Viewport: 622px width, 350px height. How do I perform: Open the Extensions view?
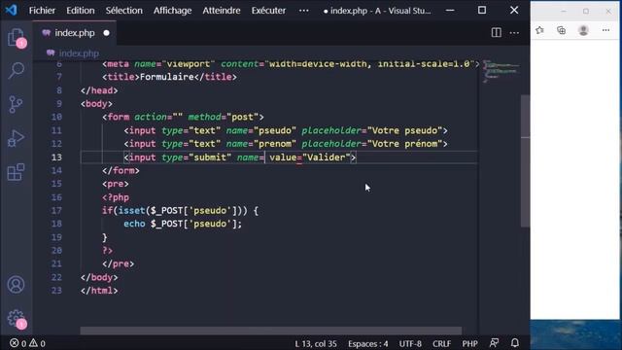pyautogui.click(x=16, y=172)
